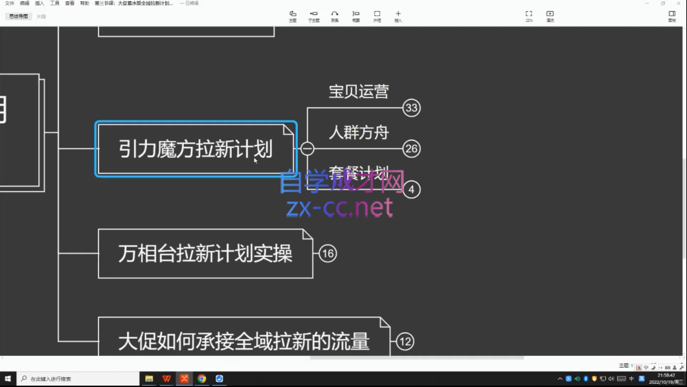The width and height of the screenshot is (687, 387).
Task: Expand 人群方舟 via the 26 badge
Action: (x=411, y=149)
